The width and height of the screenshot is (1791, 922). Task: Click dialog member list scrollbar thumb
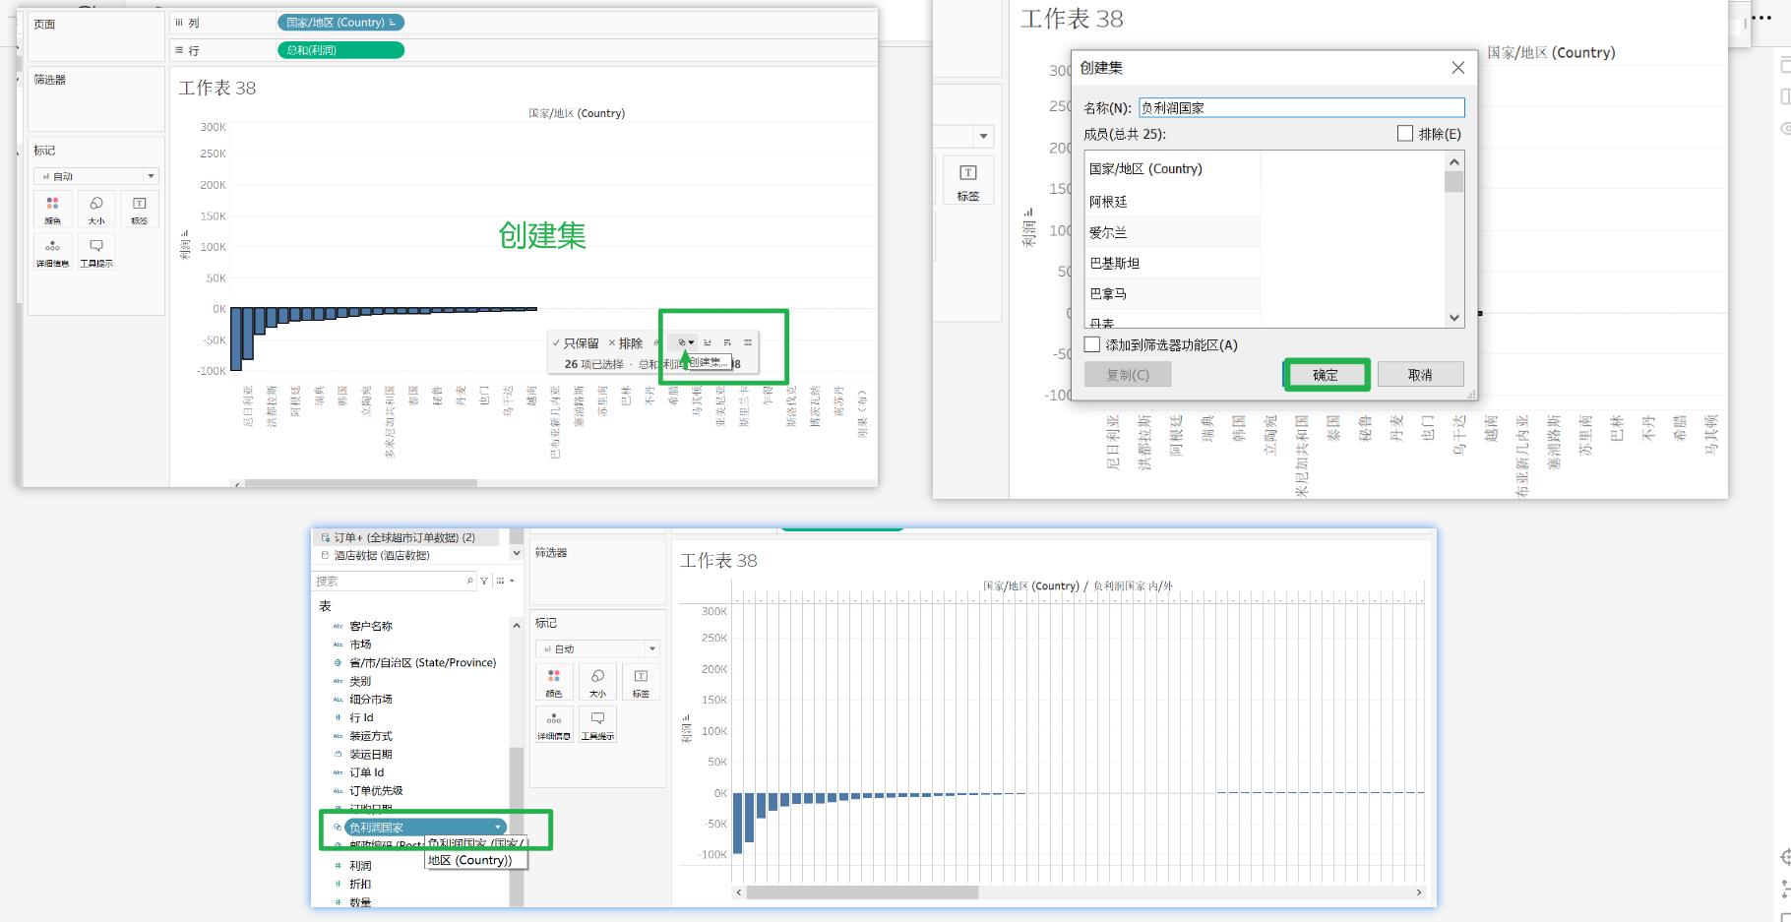[x=1454, y=182]
